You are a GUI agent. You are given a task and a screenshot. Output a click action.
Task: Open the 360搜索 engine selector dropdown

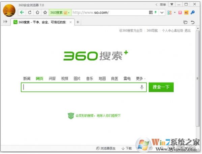(60, 13)
